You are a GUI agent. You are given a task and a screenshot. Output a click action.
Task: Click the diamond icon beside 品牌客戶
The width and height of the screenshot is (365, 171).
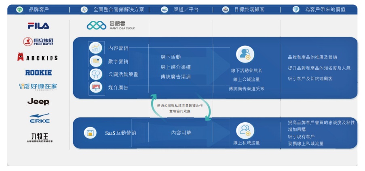coord(19,10)
